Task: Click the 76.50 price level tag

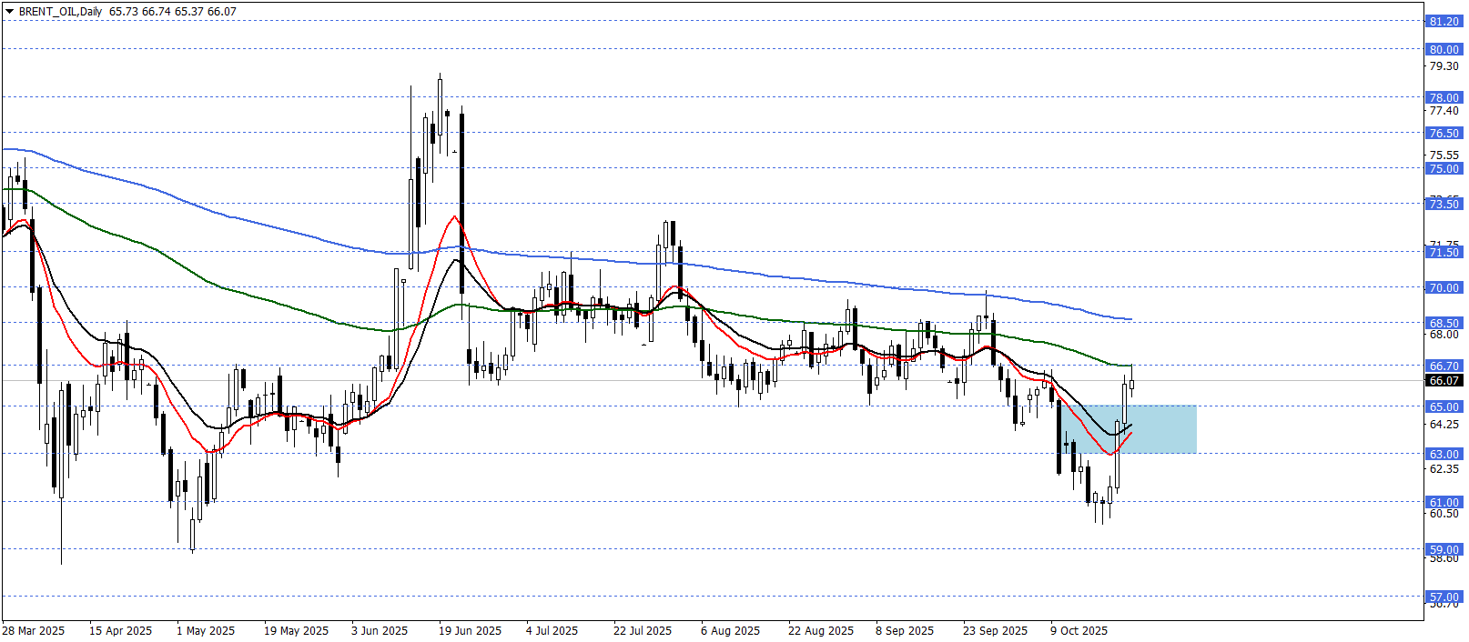Action: point(1444,133)
